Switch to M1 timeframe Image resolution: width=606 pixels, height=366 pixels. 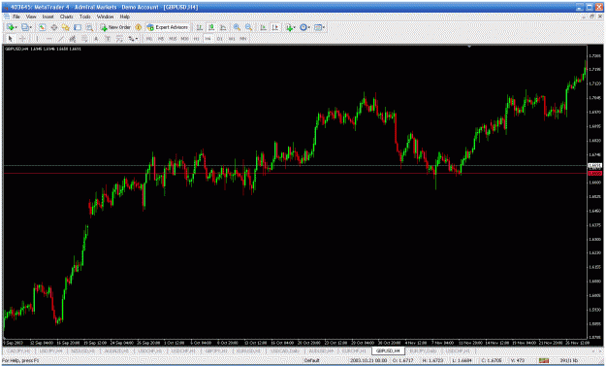point(149,39)
